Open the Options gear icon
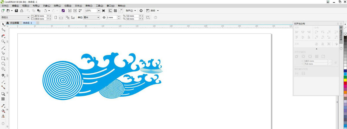 click(x=141, y=11)
